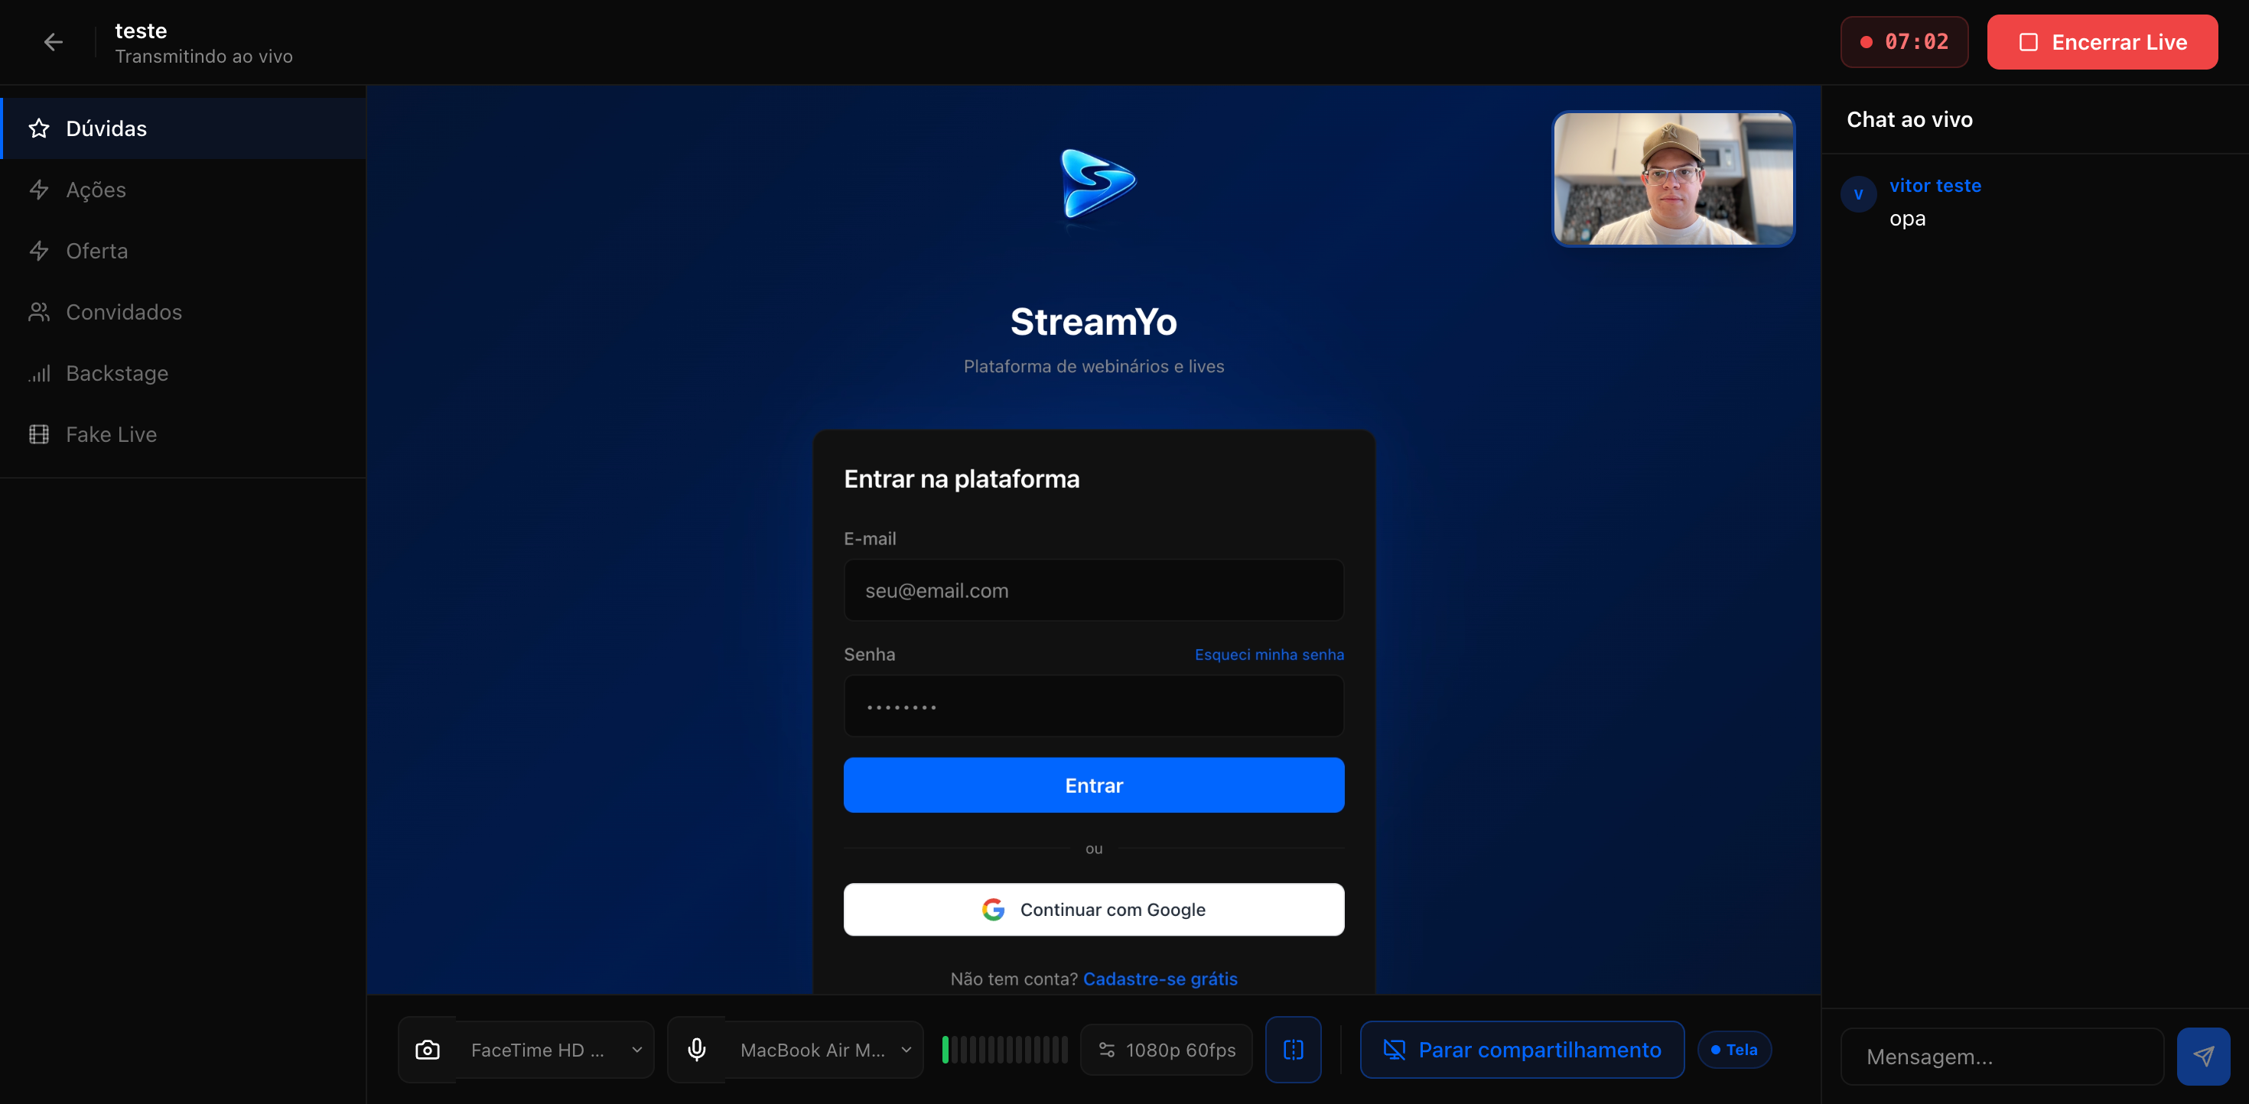The height and width of the screenshot is (1104, 2249).
Task: Click Parar compartilhamento button
Action: coord(1522,1050)
